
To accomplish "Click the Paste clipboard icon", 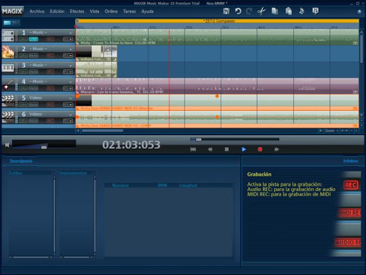I will [x=288, y=11].
